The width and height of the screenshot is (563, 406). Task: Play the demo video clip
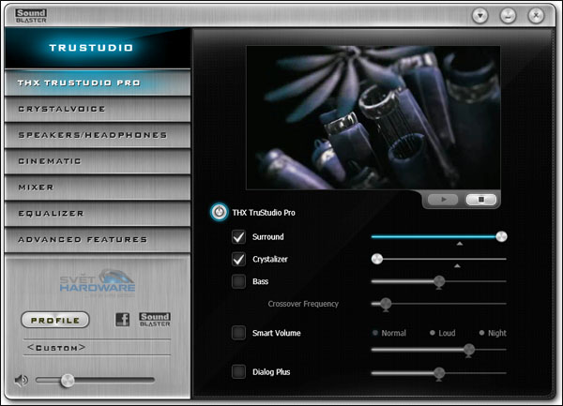[444, 200]
